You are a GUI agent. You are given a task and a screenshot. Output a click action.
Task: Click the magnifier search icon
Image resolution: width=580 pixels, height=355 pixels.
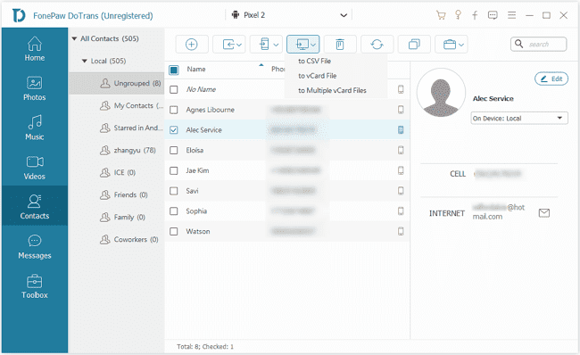pos(519,44)
